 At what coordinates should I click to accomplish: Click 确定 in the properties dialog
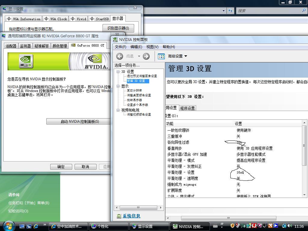click(x=61, y=167)
